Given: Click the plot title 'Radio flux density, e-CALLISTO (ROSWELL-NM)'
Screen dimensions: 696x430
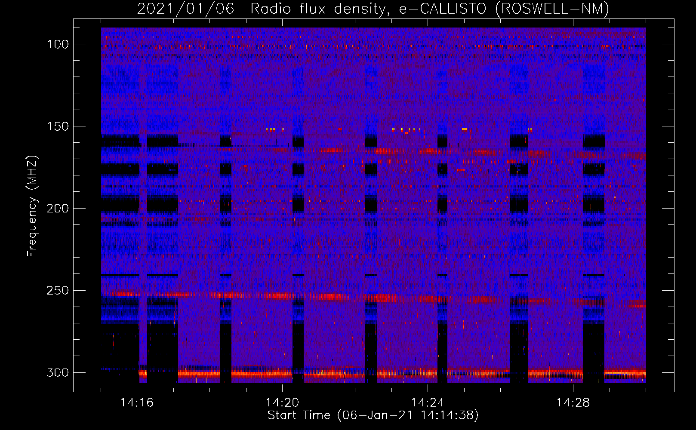Looking at the screenshot, I should [430, 9].
